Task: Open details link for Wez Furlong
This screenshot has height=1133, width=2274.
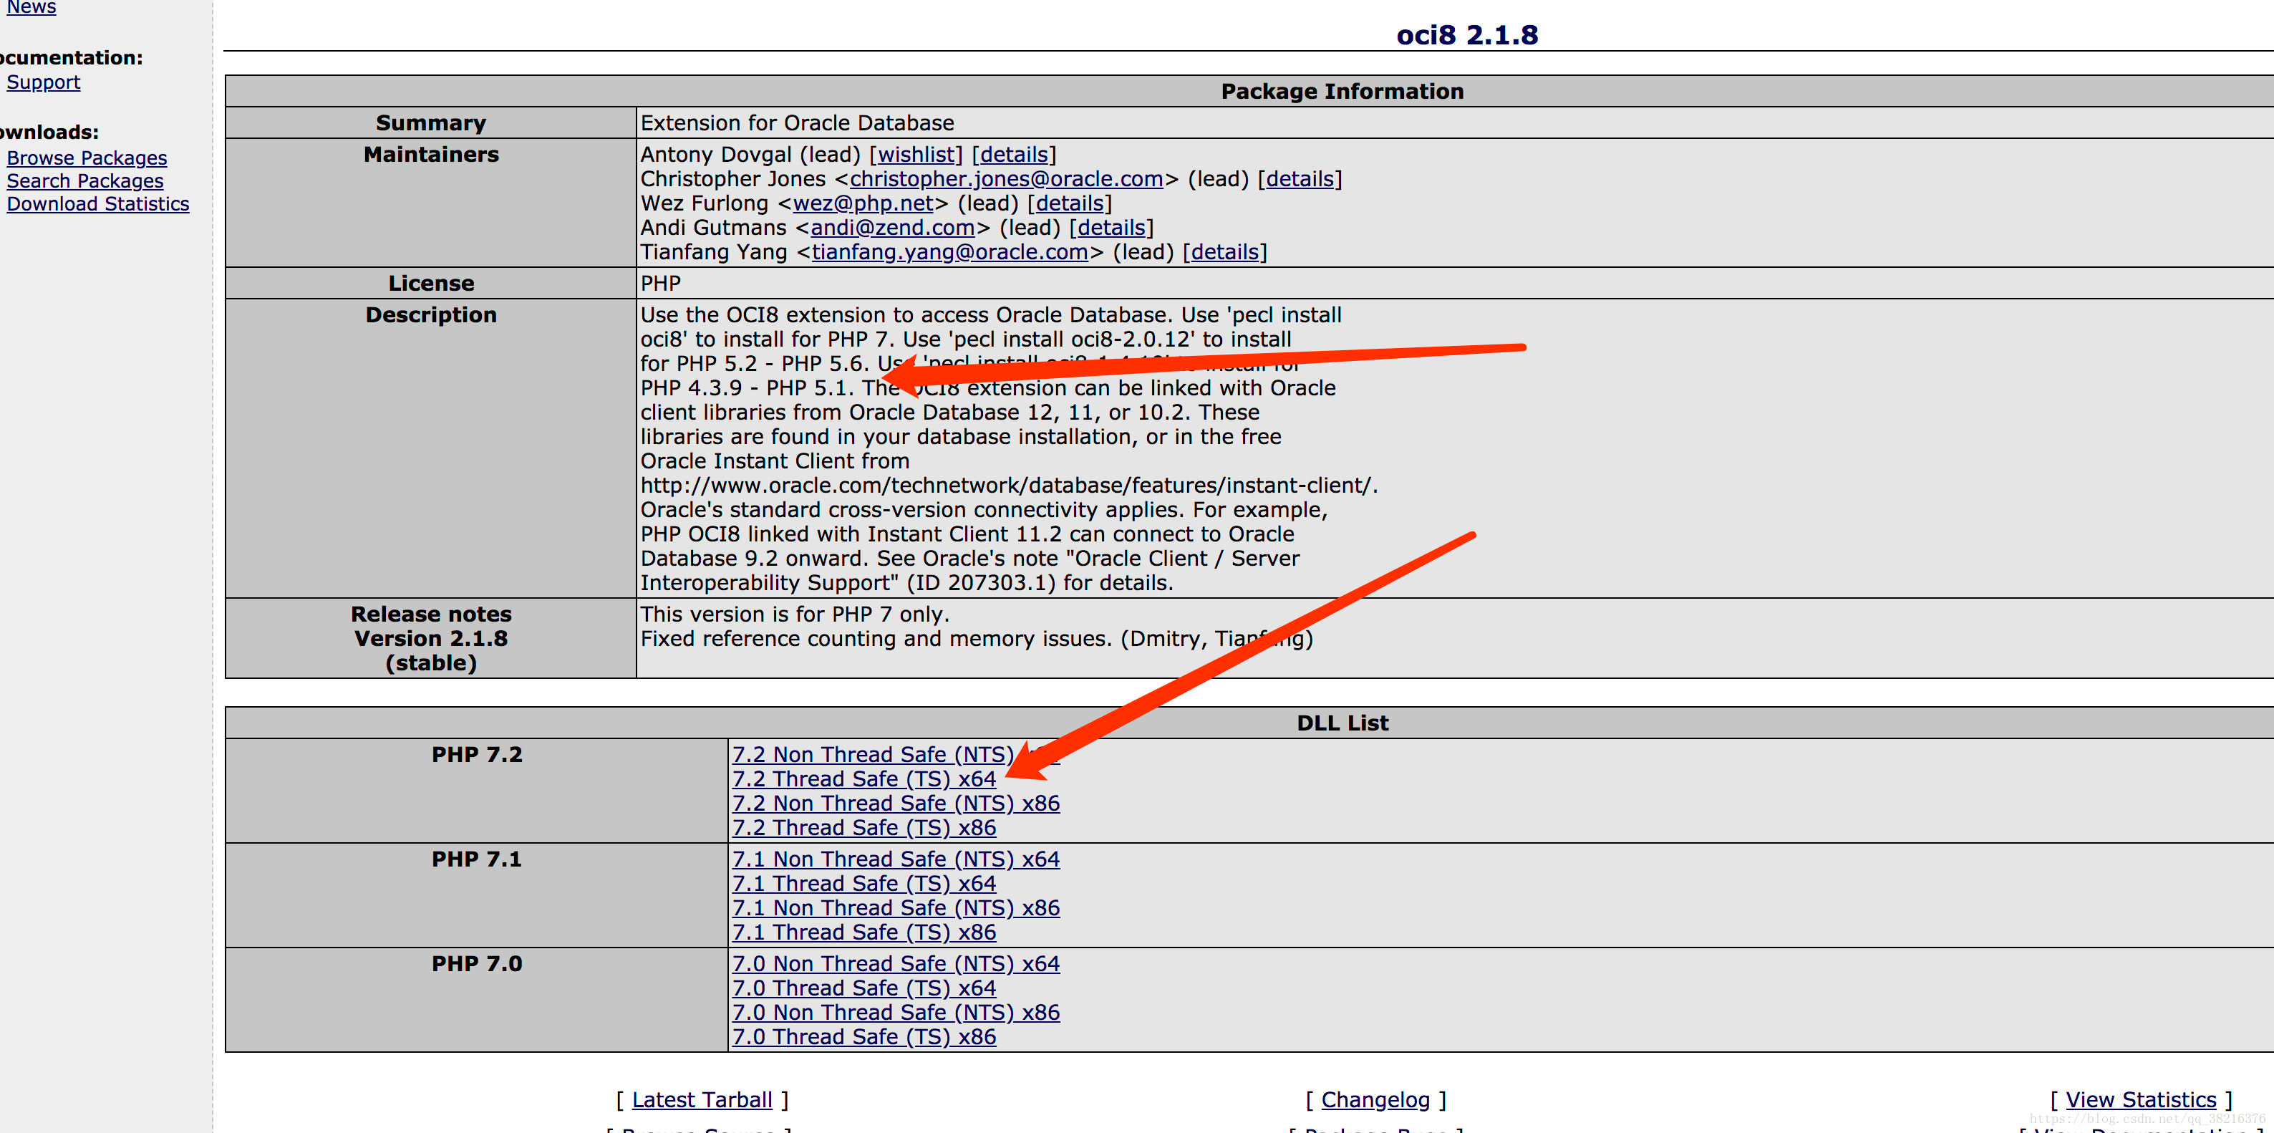Action: [x=1069, y=203]
